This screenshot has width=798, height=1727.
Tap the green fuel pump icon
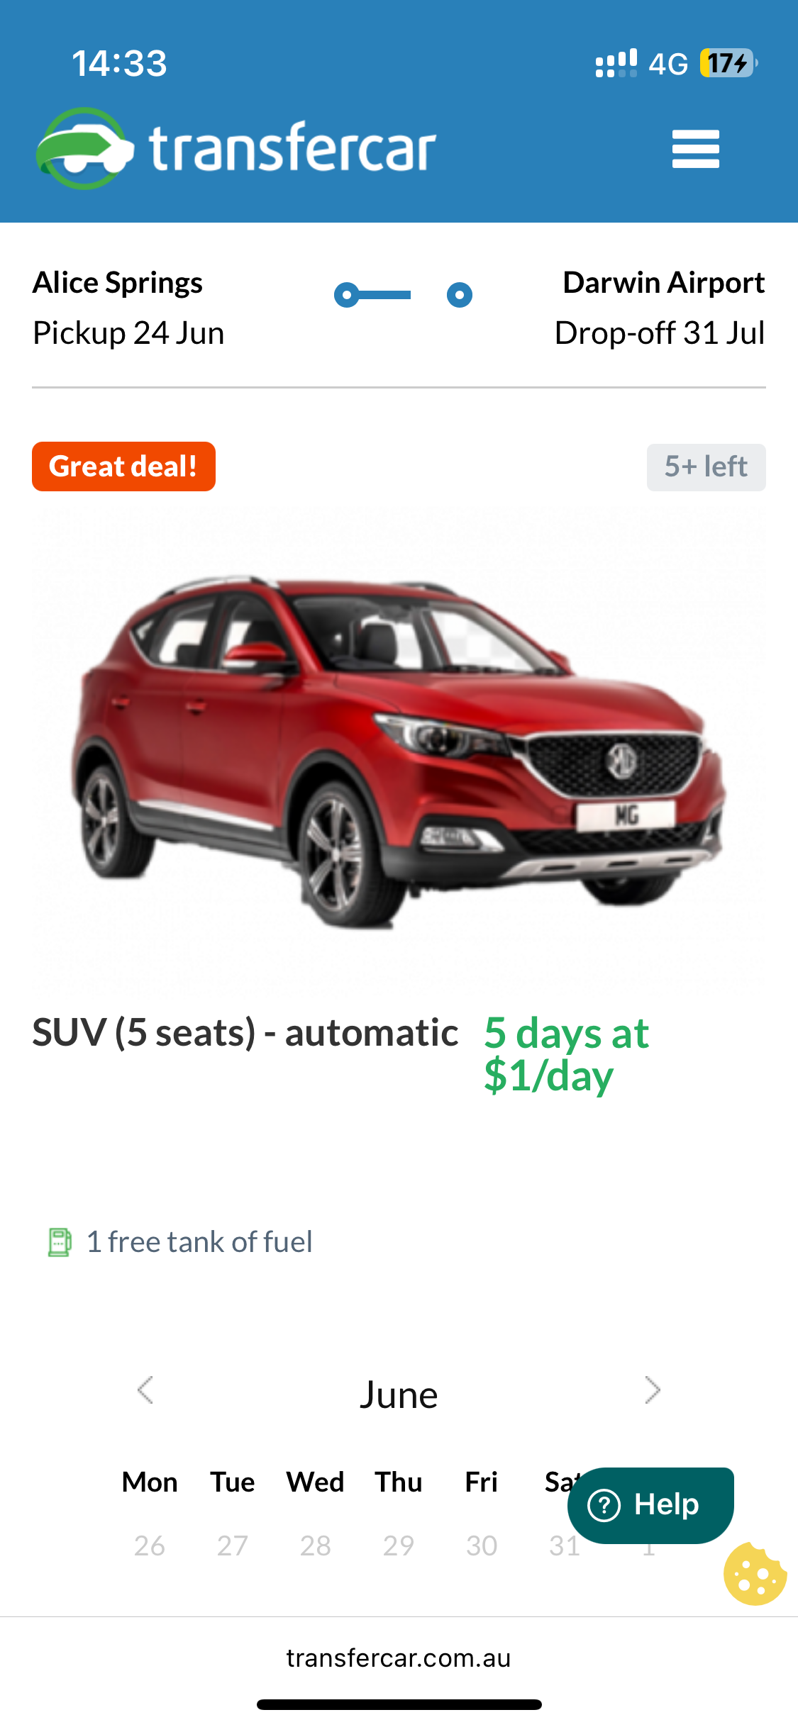(x=60, y=1242)
